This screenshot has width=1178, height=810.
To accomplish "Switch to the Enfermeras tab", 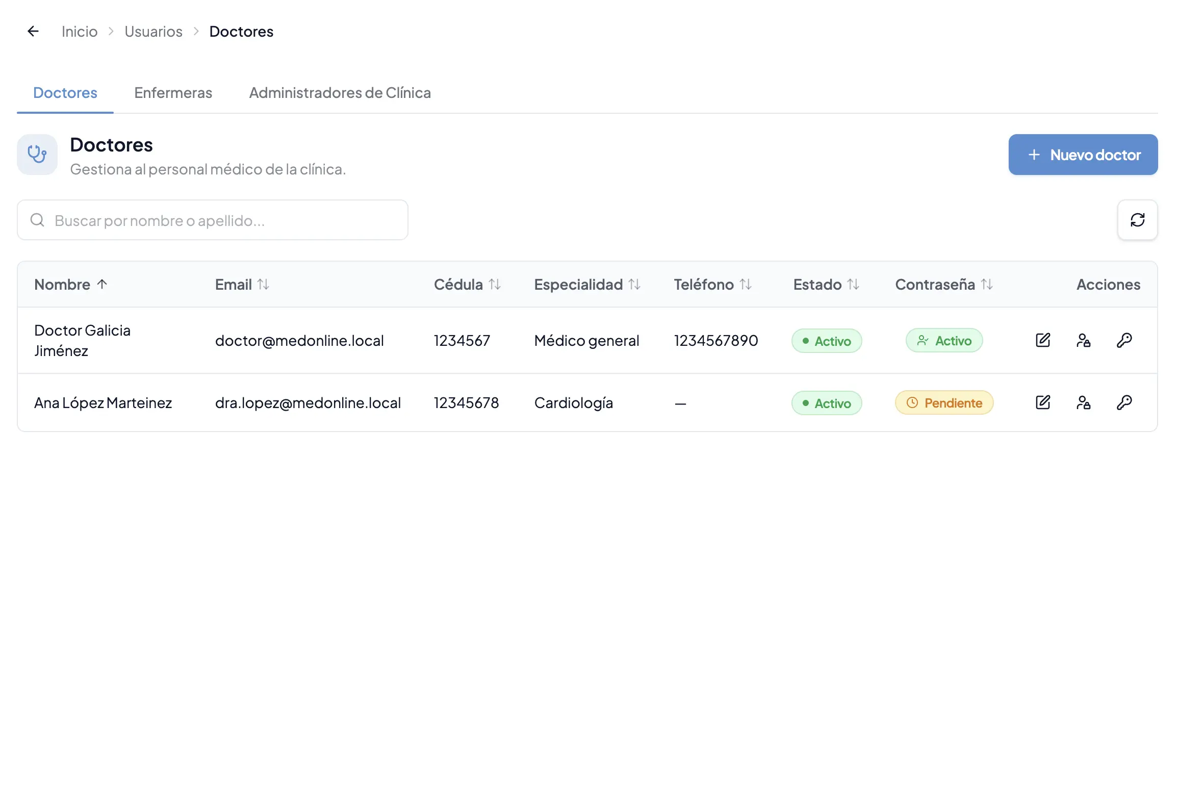I will pyautogui.click(x=173, y=93).
